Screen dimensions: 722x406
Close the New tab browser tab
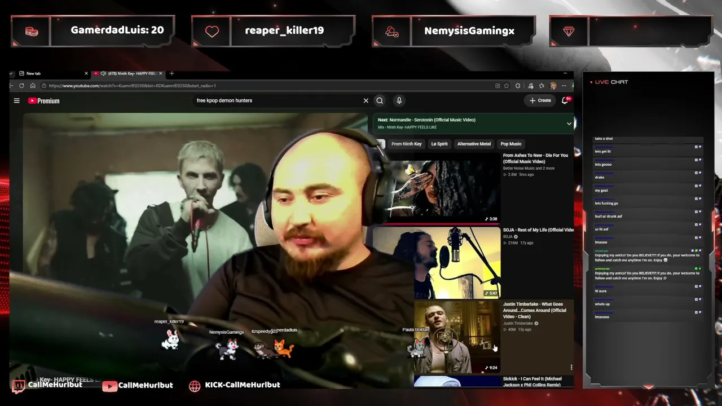86,73
